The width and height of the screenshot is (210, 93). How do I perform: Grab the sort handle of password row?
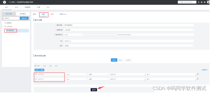click(x=36, y=79)
